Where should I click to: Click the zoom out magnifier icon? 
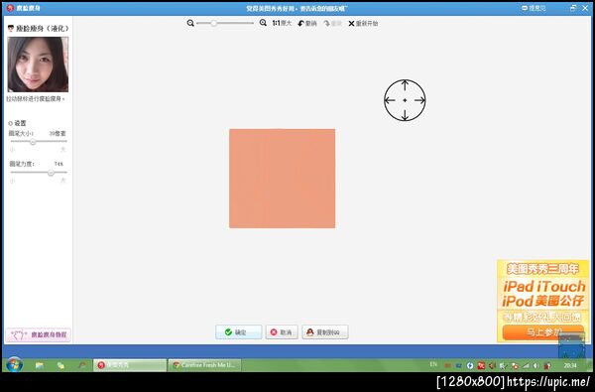pos(190,23)
